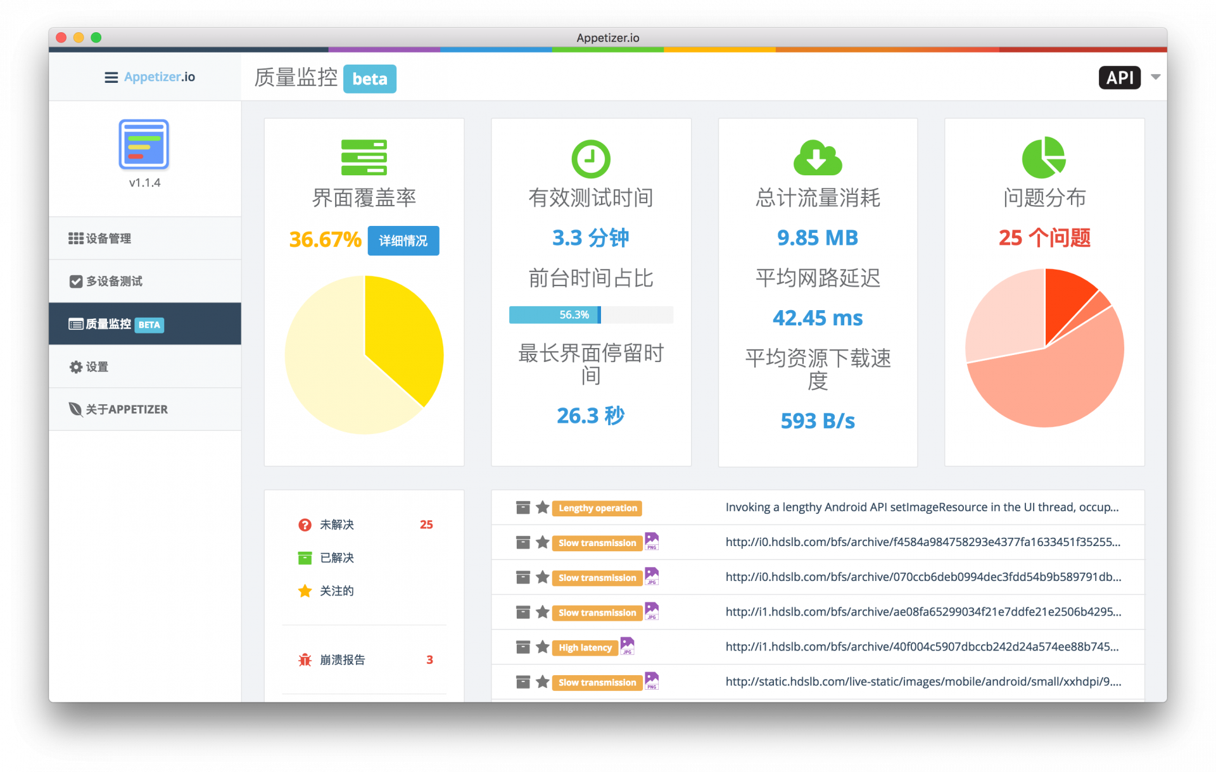
Task: Open the 设备管理 sidebar menu
Action: click(145, 239)
